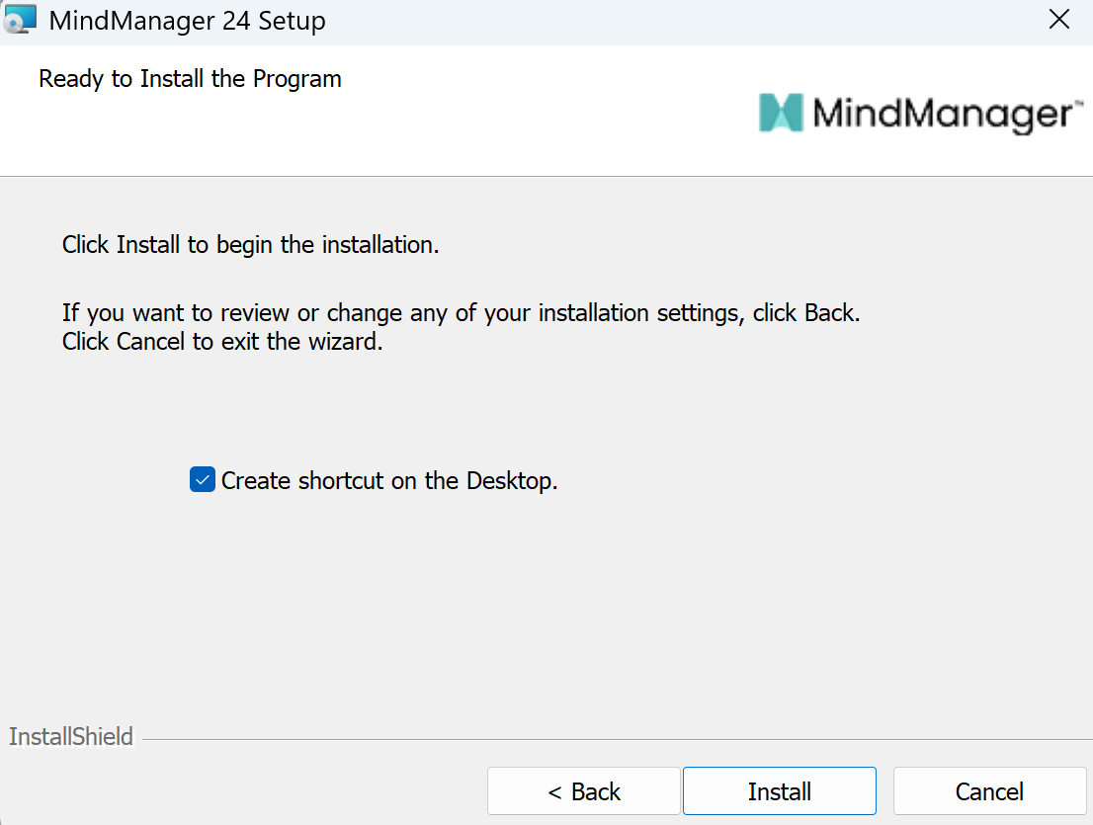The image size is (1093, 825).
Task: Click the 'Click Install to begin the installation.' text
Action: point(250,245)
